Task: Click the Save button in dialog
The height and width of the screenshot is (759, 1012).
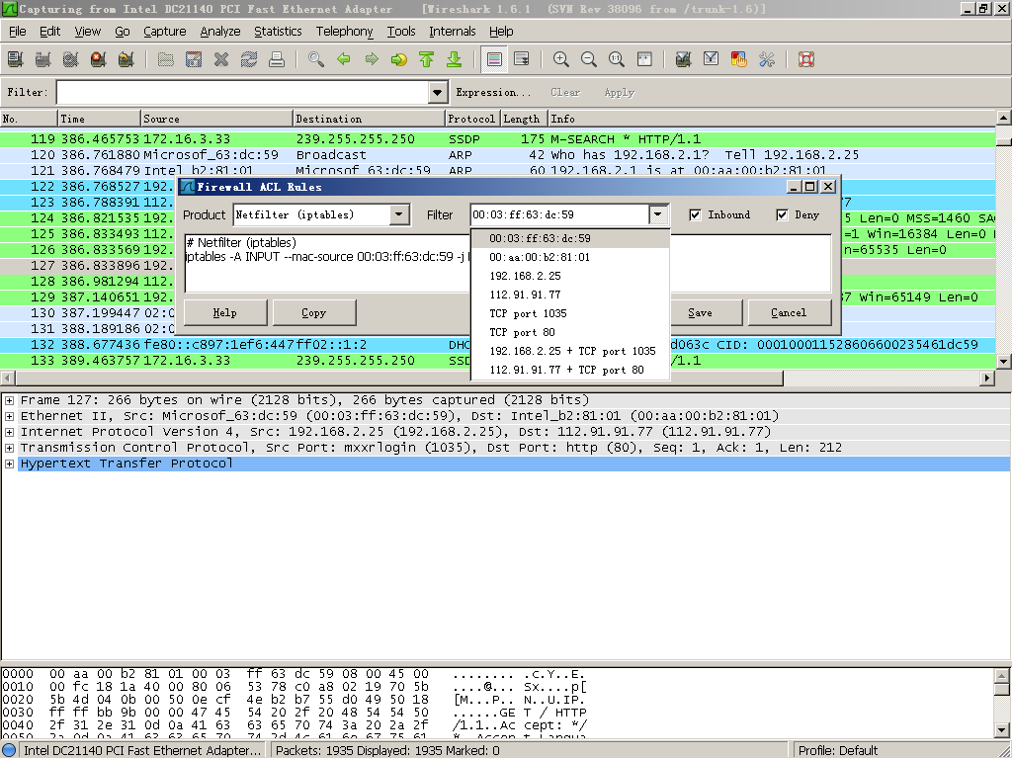Action: [701, 313]
